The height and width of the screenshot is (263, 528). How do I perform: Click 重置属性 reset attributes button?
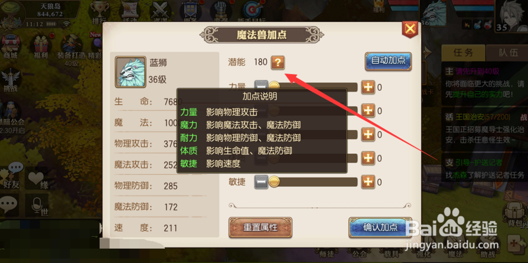coord(260,227)
